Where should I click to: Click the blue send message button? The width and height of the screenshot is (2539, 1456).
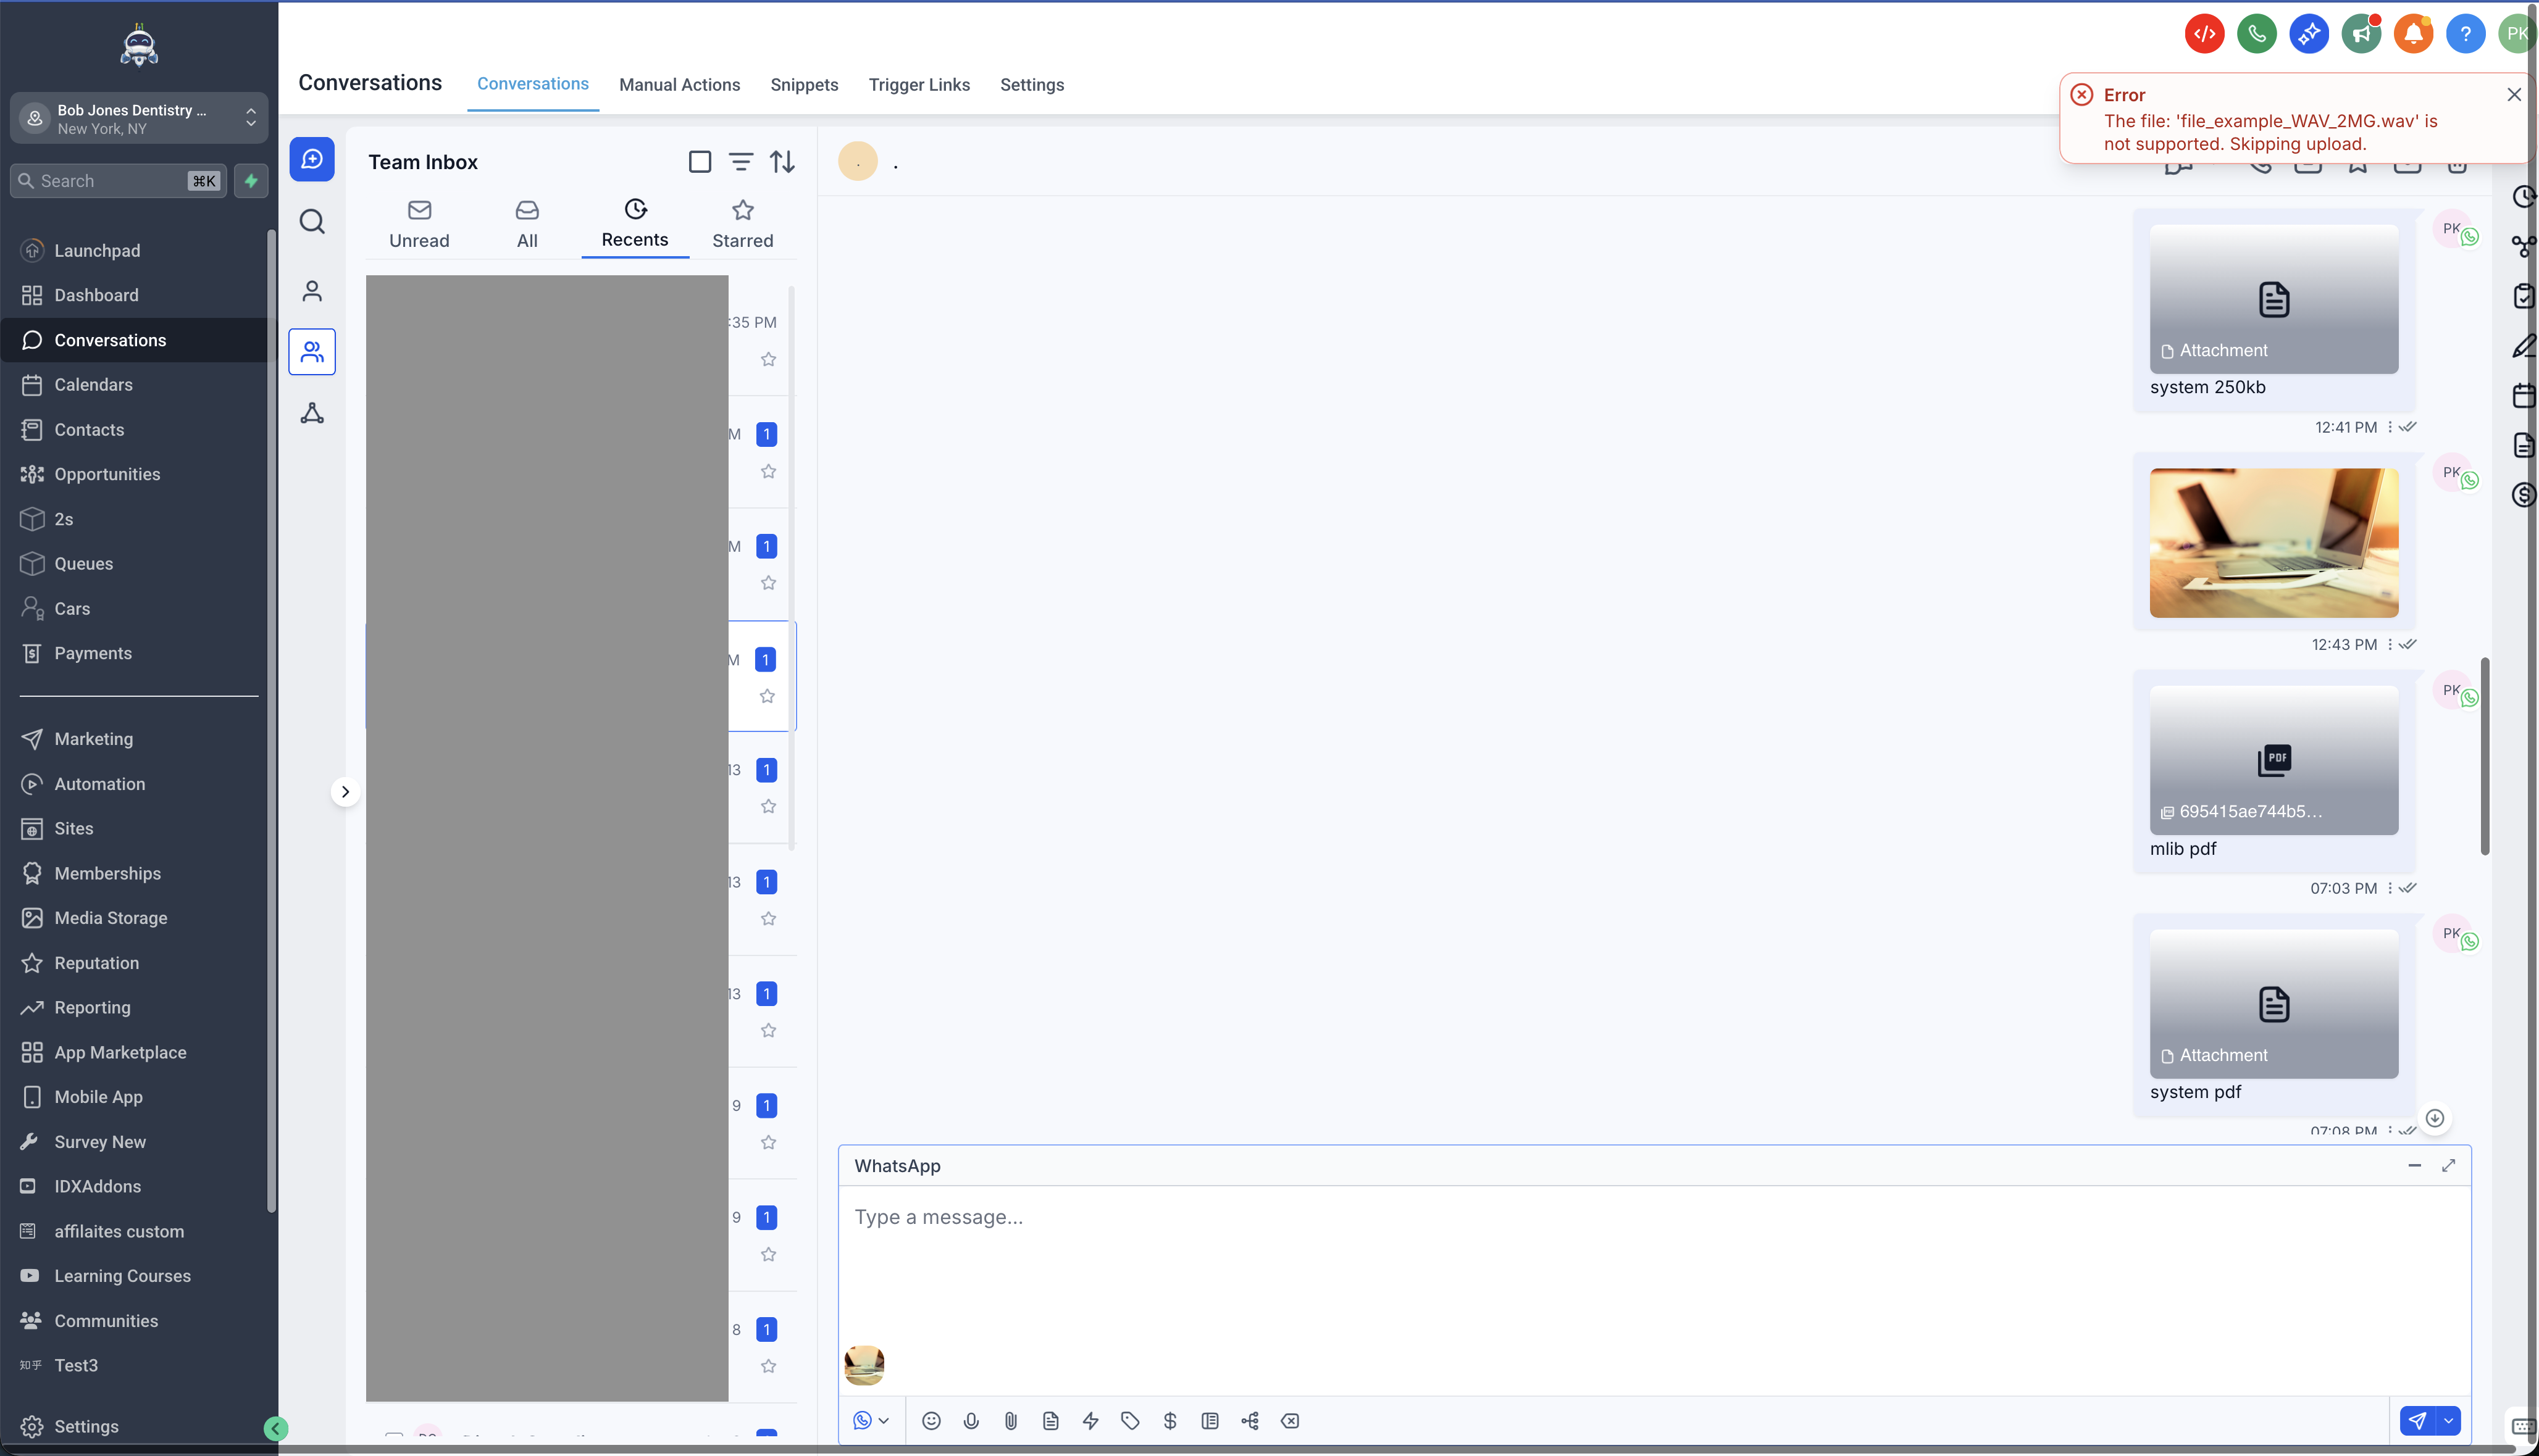pyautogui.click(x=2416, y=1421)
